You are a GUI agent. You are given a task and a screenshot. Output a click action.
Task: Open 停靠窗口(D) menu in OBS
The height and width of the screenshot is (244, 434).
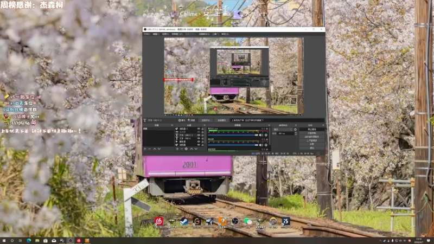click(x=177, y=34)
